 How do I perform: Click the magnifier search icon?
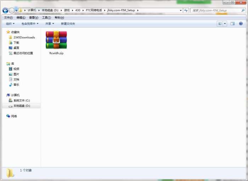click(243, 10)
